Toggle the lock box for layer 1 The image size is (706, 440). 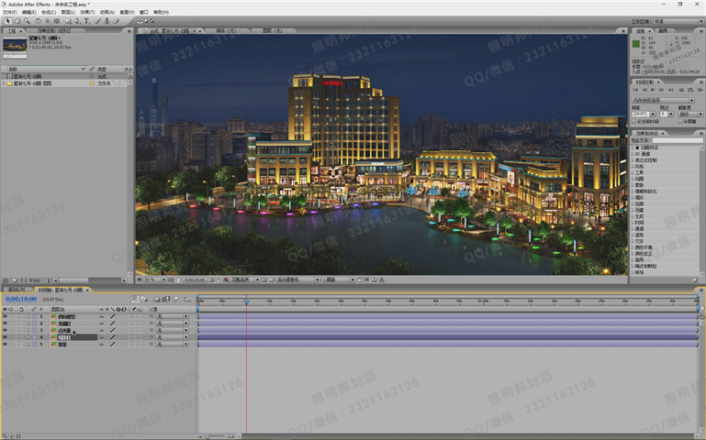22,316
